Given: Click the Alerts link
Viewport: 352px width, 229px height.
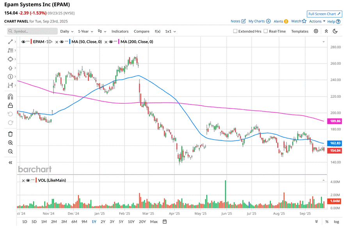Looking at the screenshot, I should click(278, 21).
